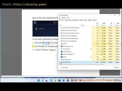
Task: Click the Gaming Services process icon
Action: click(62, 46)
